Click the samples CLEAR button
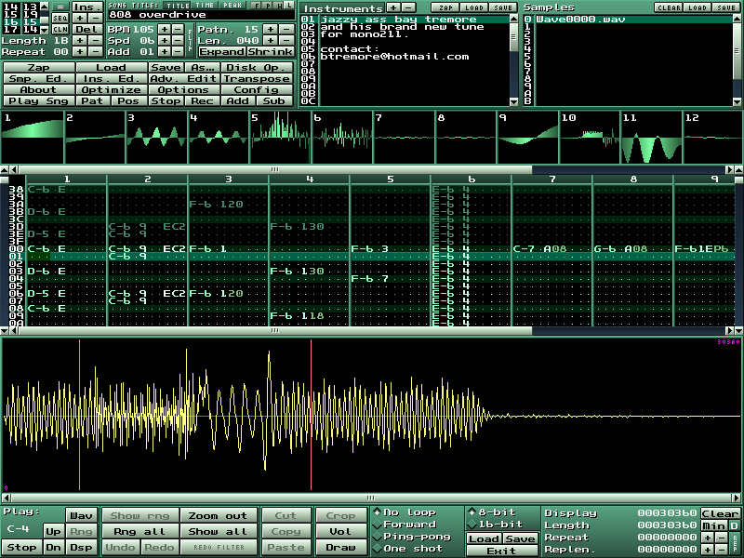This screenshot has height=558, width=744. pos(668,7)
